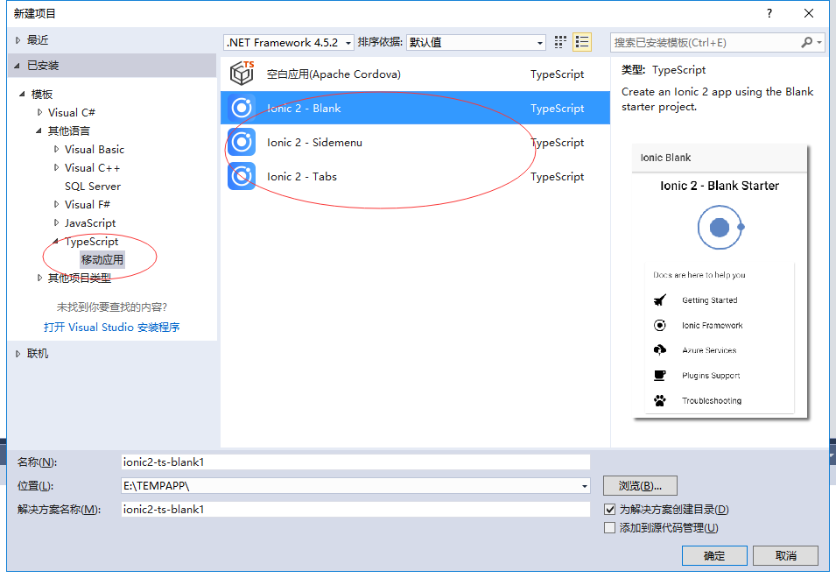Click the Ionic 2 - Tabs template icon
The height and width of the screenshot is (578, 836).
pyautogui.click(x=242, y=176)
